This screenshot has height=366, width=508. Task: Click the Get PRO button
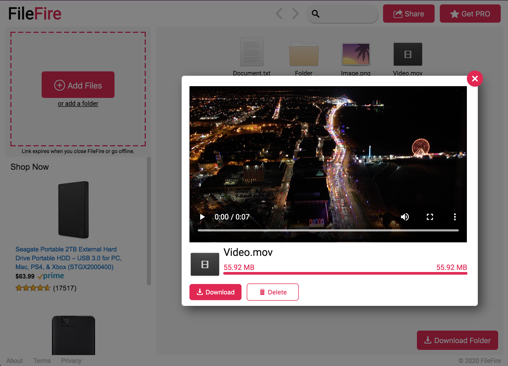click(470, 14)
